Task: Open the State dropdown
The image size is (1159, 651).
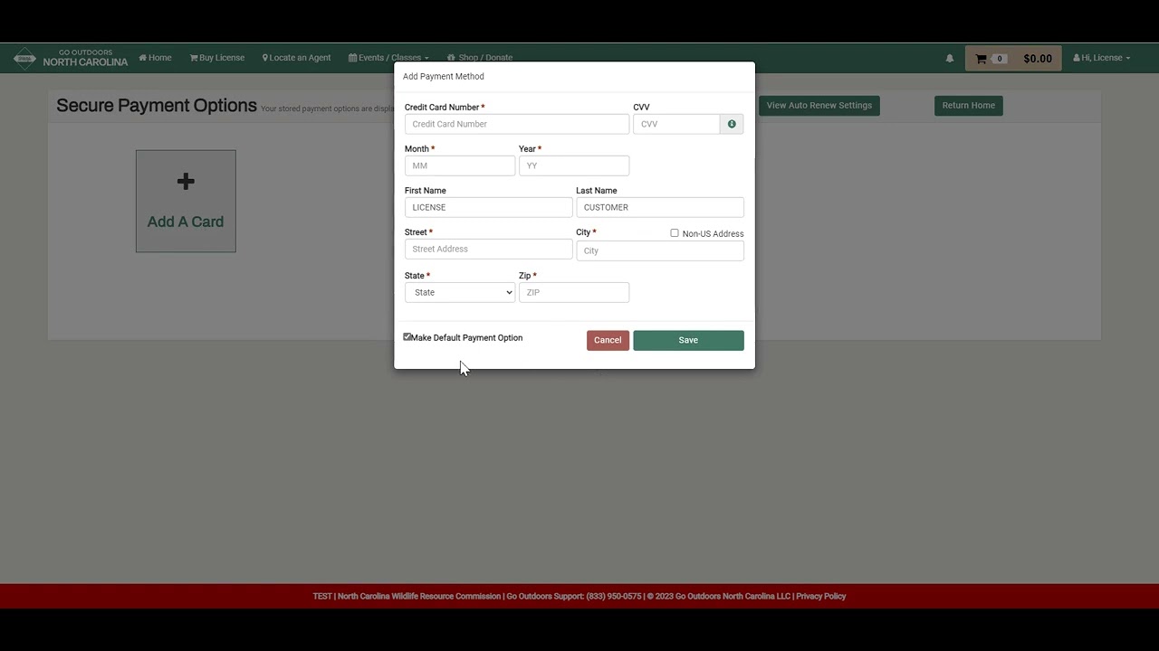Action: point(460,292)
